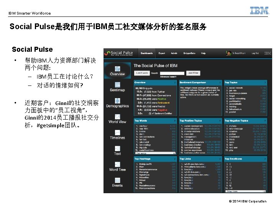Click 'w3-connections.ibm.com' link in Top Links
The height and width of the screenshot is (207, 276).
pyautogui.click(x=196, y=175)
